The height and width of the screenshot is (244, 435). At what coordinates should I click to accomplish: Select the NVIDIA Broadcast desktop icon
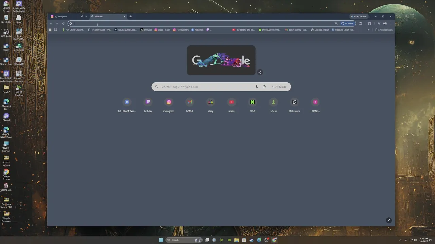(x=19, y=90)
